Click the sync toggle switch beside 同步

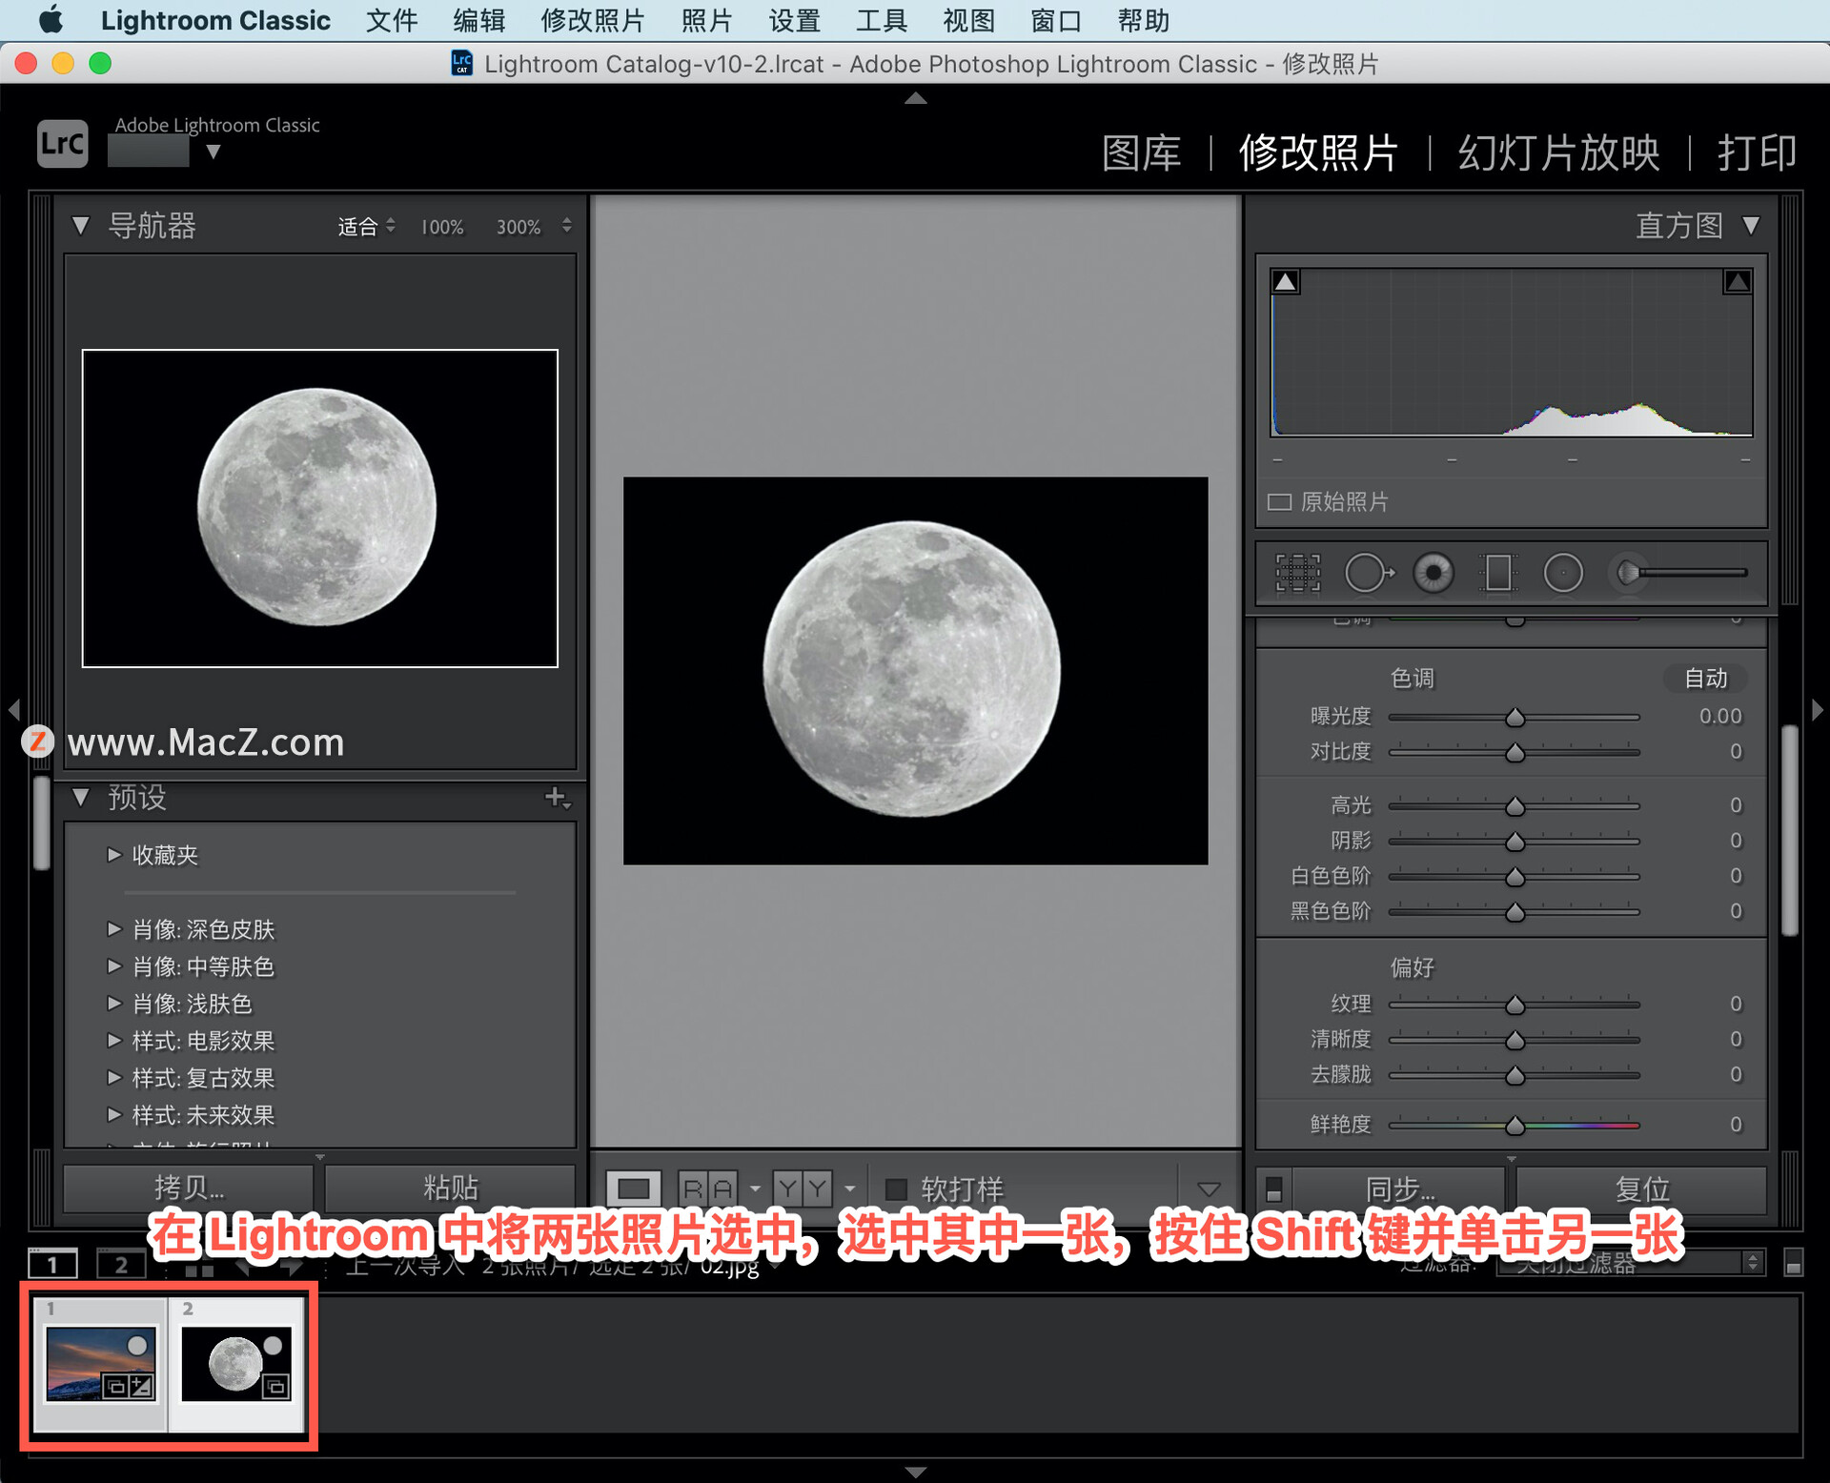click(1274, 1189)
